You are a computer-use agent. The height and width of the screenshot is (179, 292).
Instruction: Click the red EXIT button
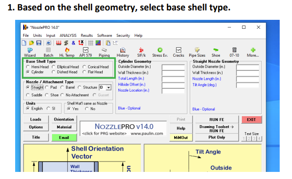(x=252, y=119)
